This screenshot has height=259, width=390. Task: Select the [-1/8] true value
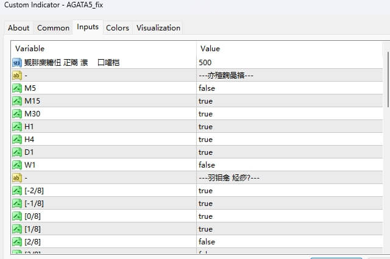(289, 204)
